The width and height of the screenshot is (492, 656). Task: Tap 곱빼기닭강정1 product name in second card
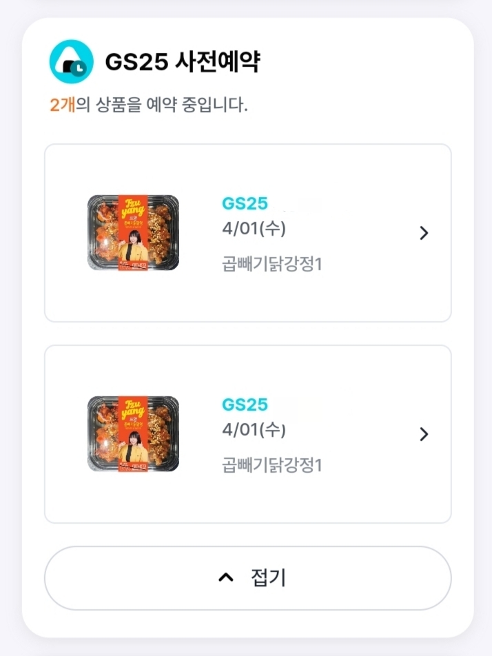272,465
